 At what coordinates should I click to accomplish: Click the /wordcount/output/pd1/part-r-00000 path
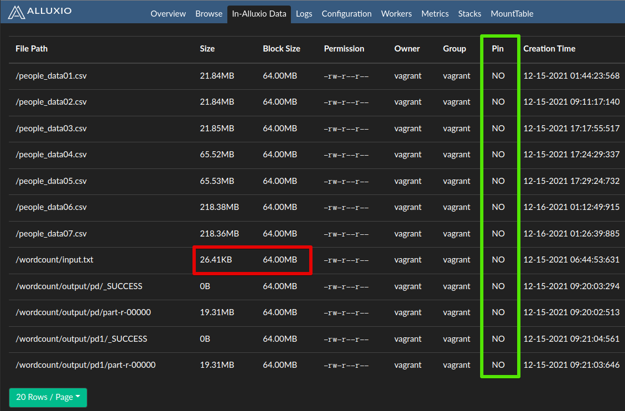coord(86,365)
